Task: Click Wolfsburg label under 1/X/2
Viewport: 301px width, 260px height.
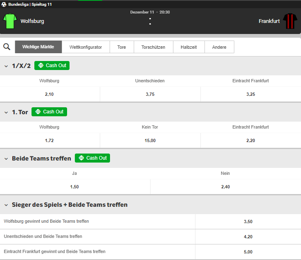Action: pos(49,81)
